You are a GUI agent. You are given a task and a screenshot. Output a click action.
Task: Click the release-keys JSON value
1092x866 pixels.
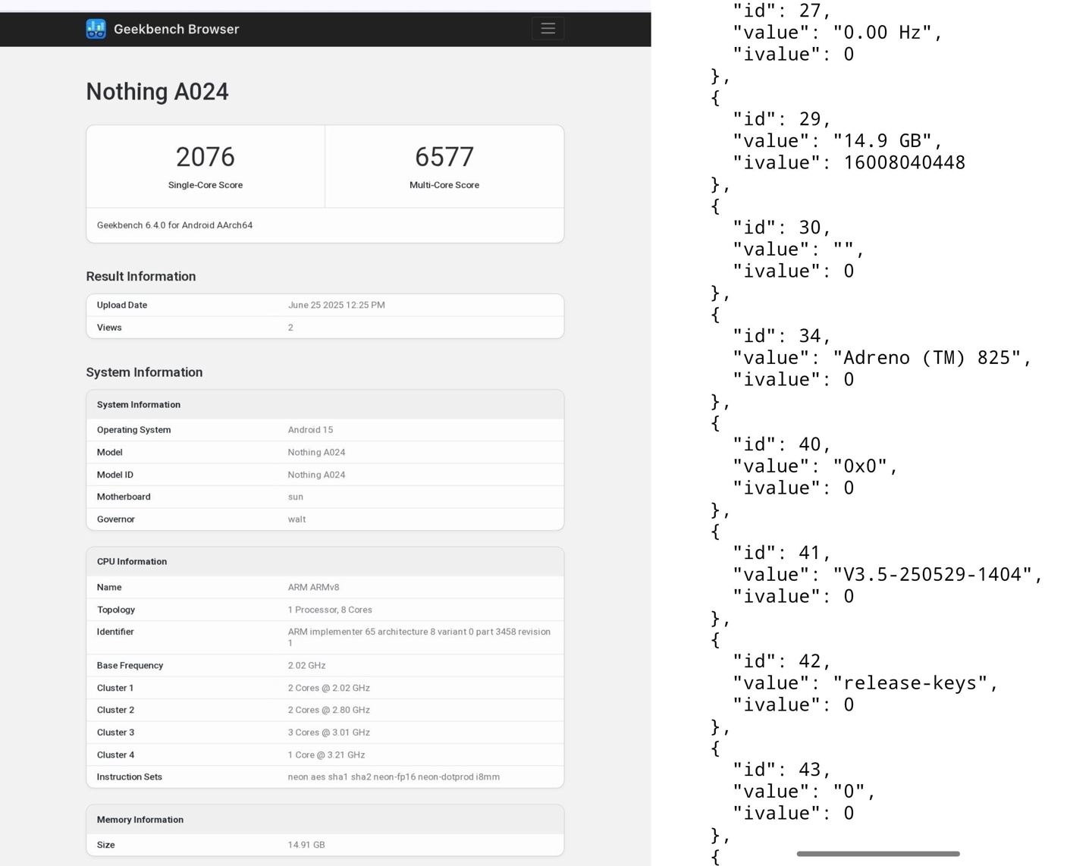point(915,683)
